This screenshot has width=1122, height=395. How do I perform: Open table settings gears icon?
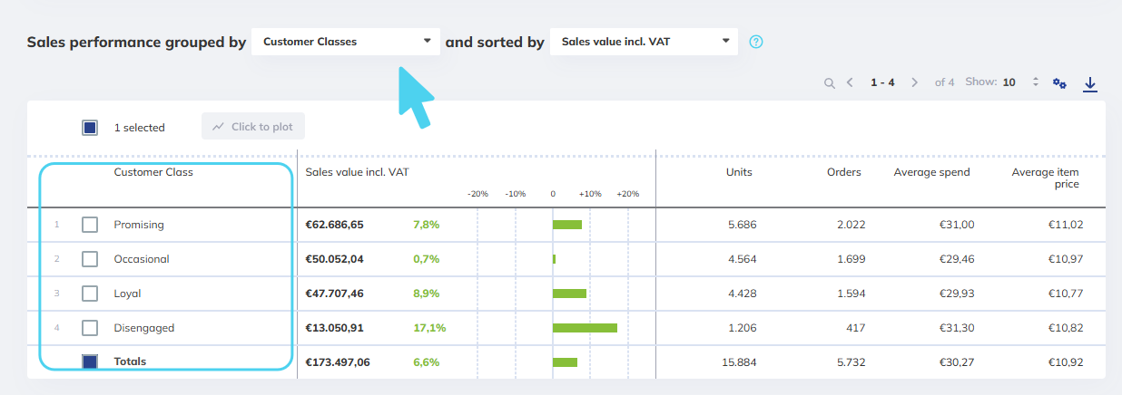click(x=1059, y=82)
